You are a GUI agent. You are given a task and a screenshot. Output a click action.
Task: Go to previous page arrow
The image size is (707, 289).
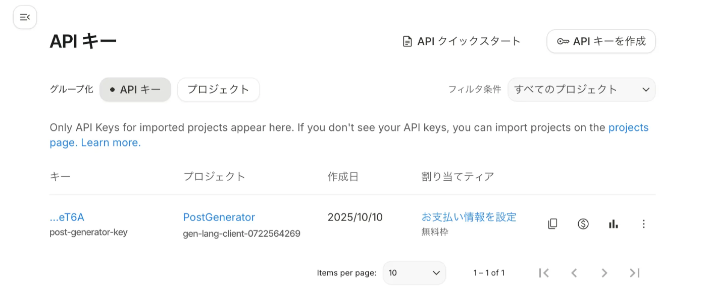coord(574,273)
